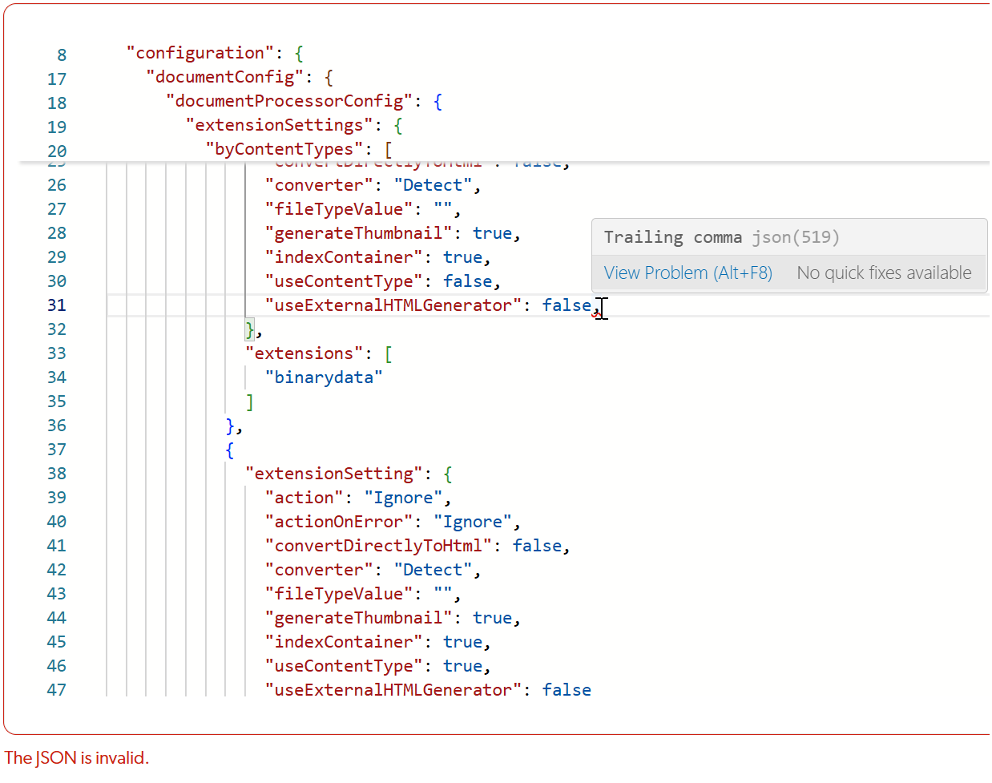Click the "actionOnError" key on line 40
Viewport: 992px width, 783px height.
339,522
